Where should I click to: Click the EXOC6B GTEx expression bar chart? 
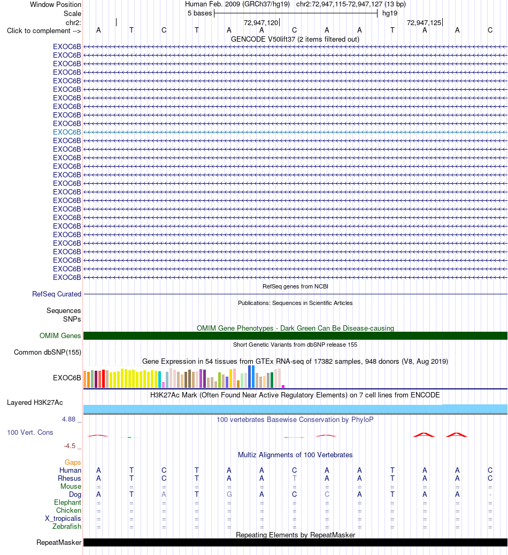pyautogui.click(x=184, y=377)
